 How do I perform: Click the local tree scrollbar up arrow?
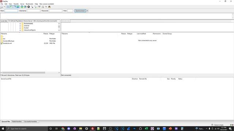pyautogui.click(x=59, y=23)
